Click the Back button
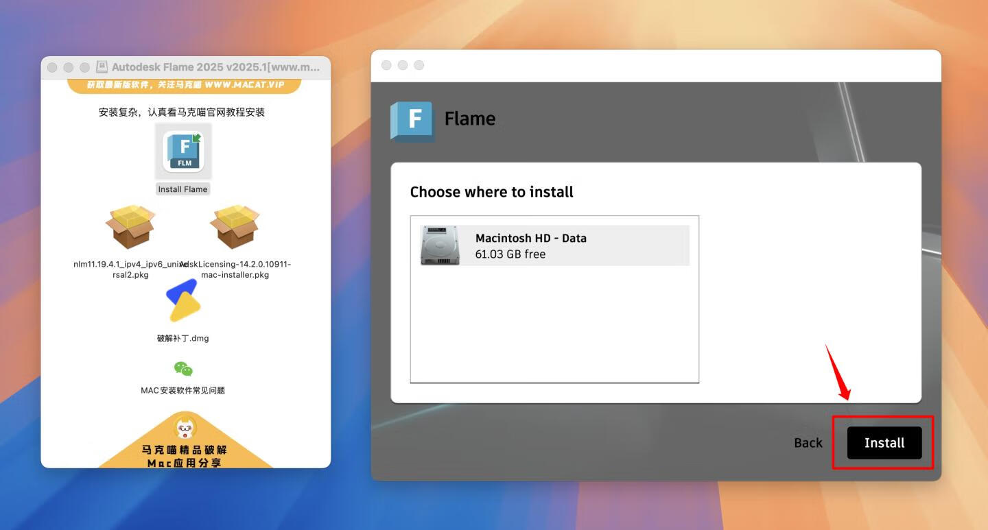The image size is (988, 530). [808, 443]
